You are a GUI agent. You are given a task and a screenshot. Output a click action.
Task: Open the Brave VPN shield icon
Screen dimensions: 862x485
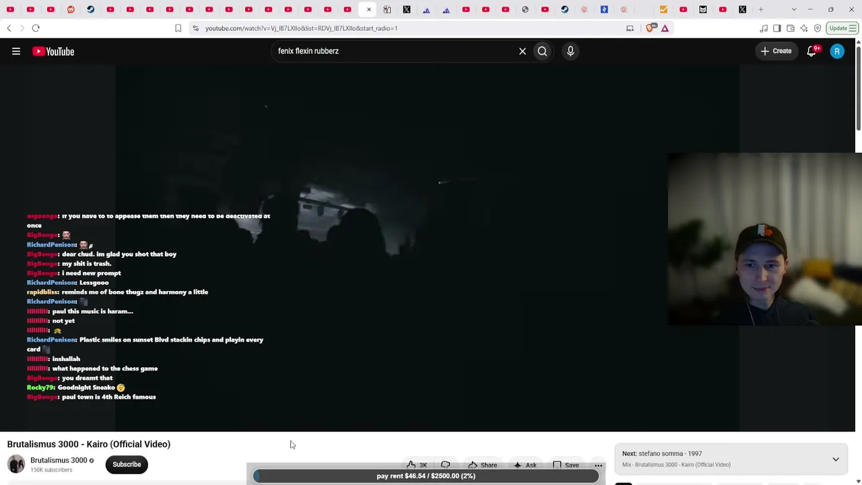(818, 28)
